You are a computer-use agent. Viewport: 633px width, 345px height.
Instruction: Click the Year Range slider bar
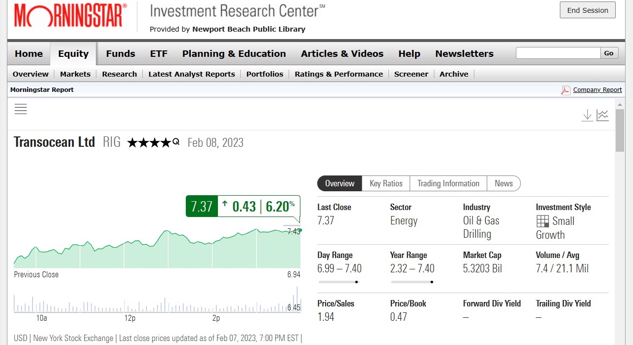tap(412, 282)
